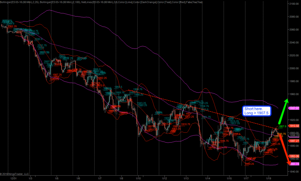This screenshot has width=301, height=181.
Task: Click the red 1987.25 level label
Action: point(57,75)
